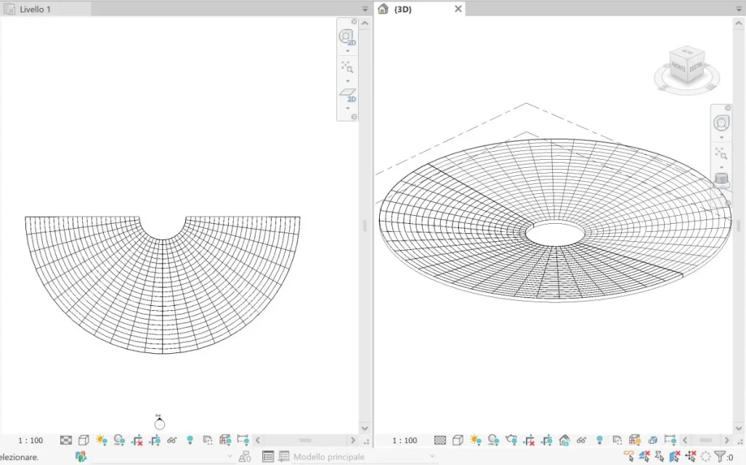Click Temporary Hide/Isolate glasses icon in left view
This screenshot has width=746, height=465.
(x=172, y=440)
